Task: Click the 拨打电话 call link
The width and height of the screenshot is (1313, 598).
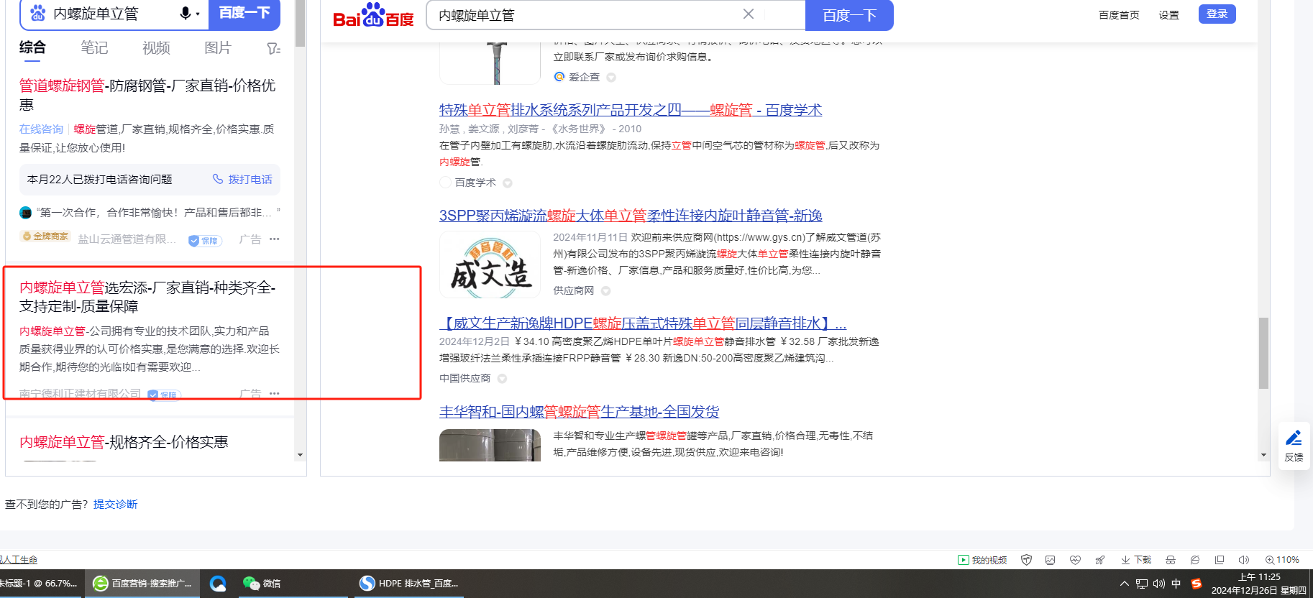Action: [x=250, y=179]
